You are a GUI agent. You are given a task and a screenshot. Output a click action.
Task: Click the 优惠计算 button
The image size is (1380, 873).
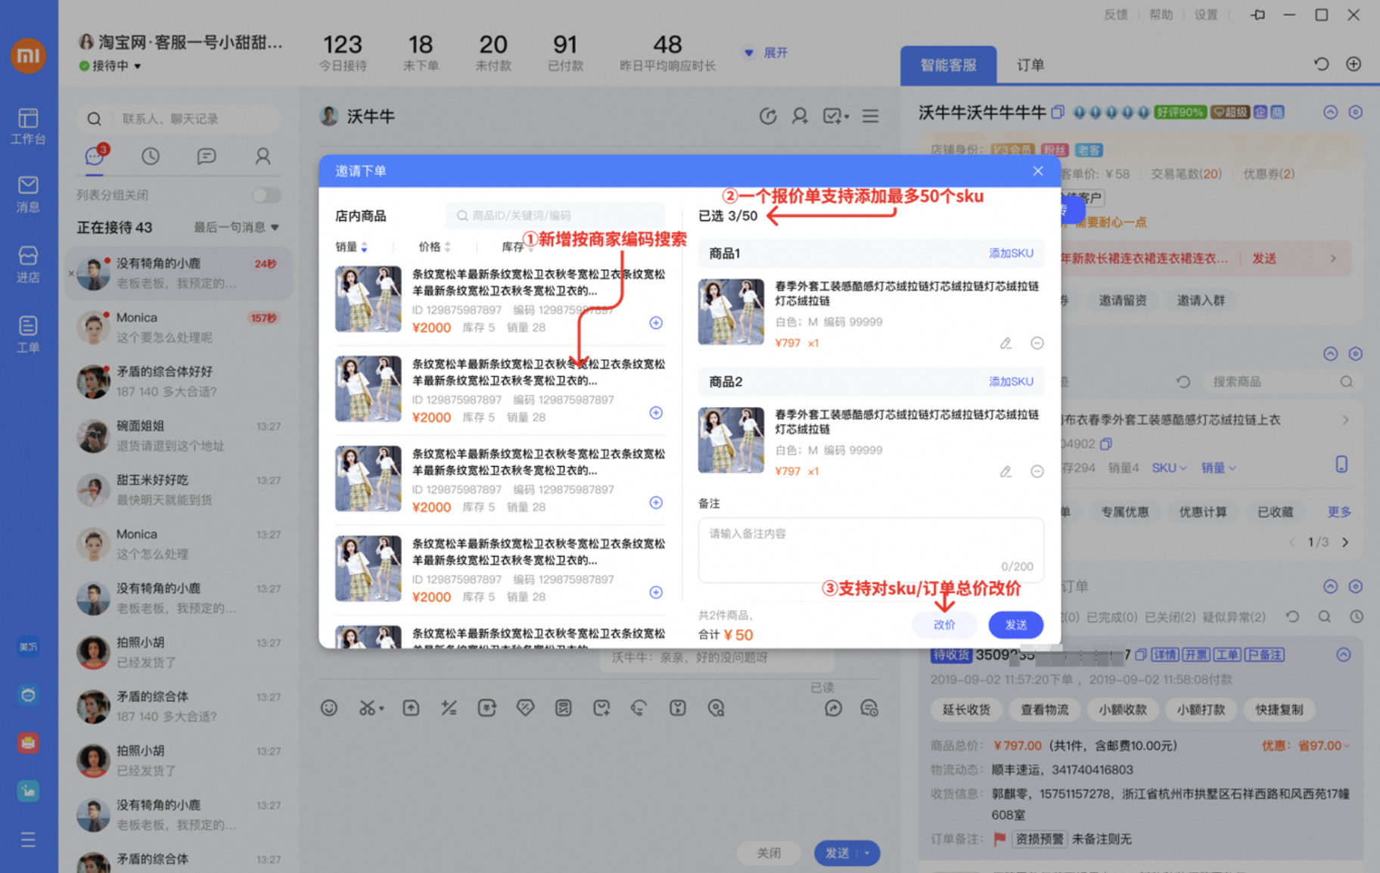(1203, 512)
